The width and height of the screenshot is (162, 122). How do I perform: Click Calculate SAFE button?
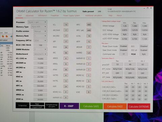pos(91,106)
